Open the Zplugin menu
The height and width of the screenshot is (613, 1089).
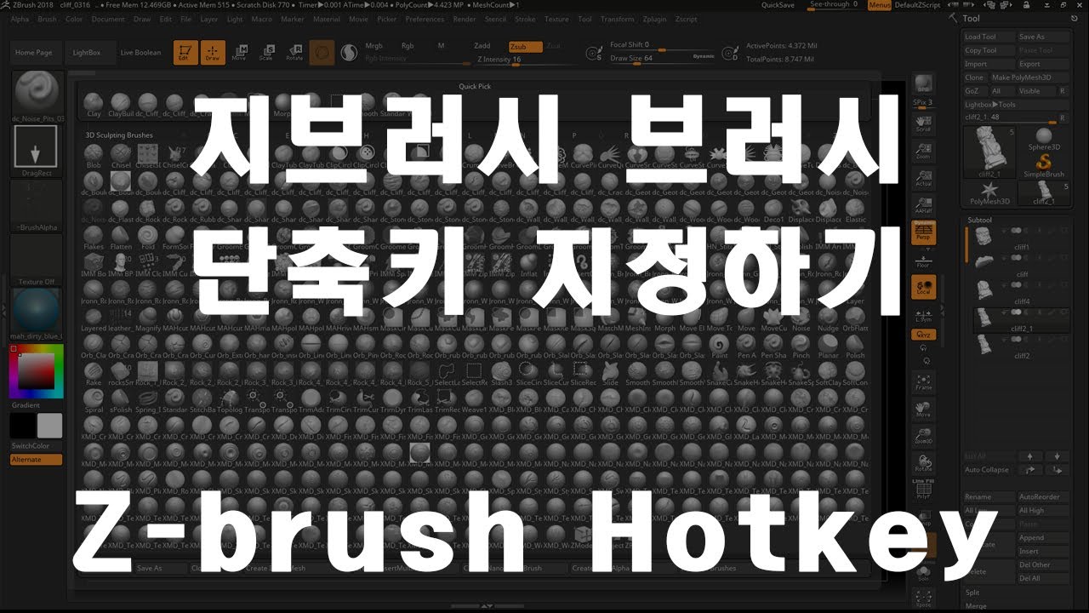click(655, 19)
